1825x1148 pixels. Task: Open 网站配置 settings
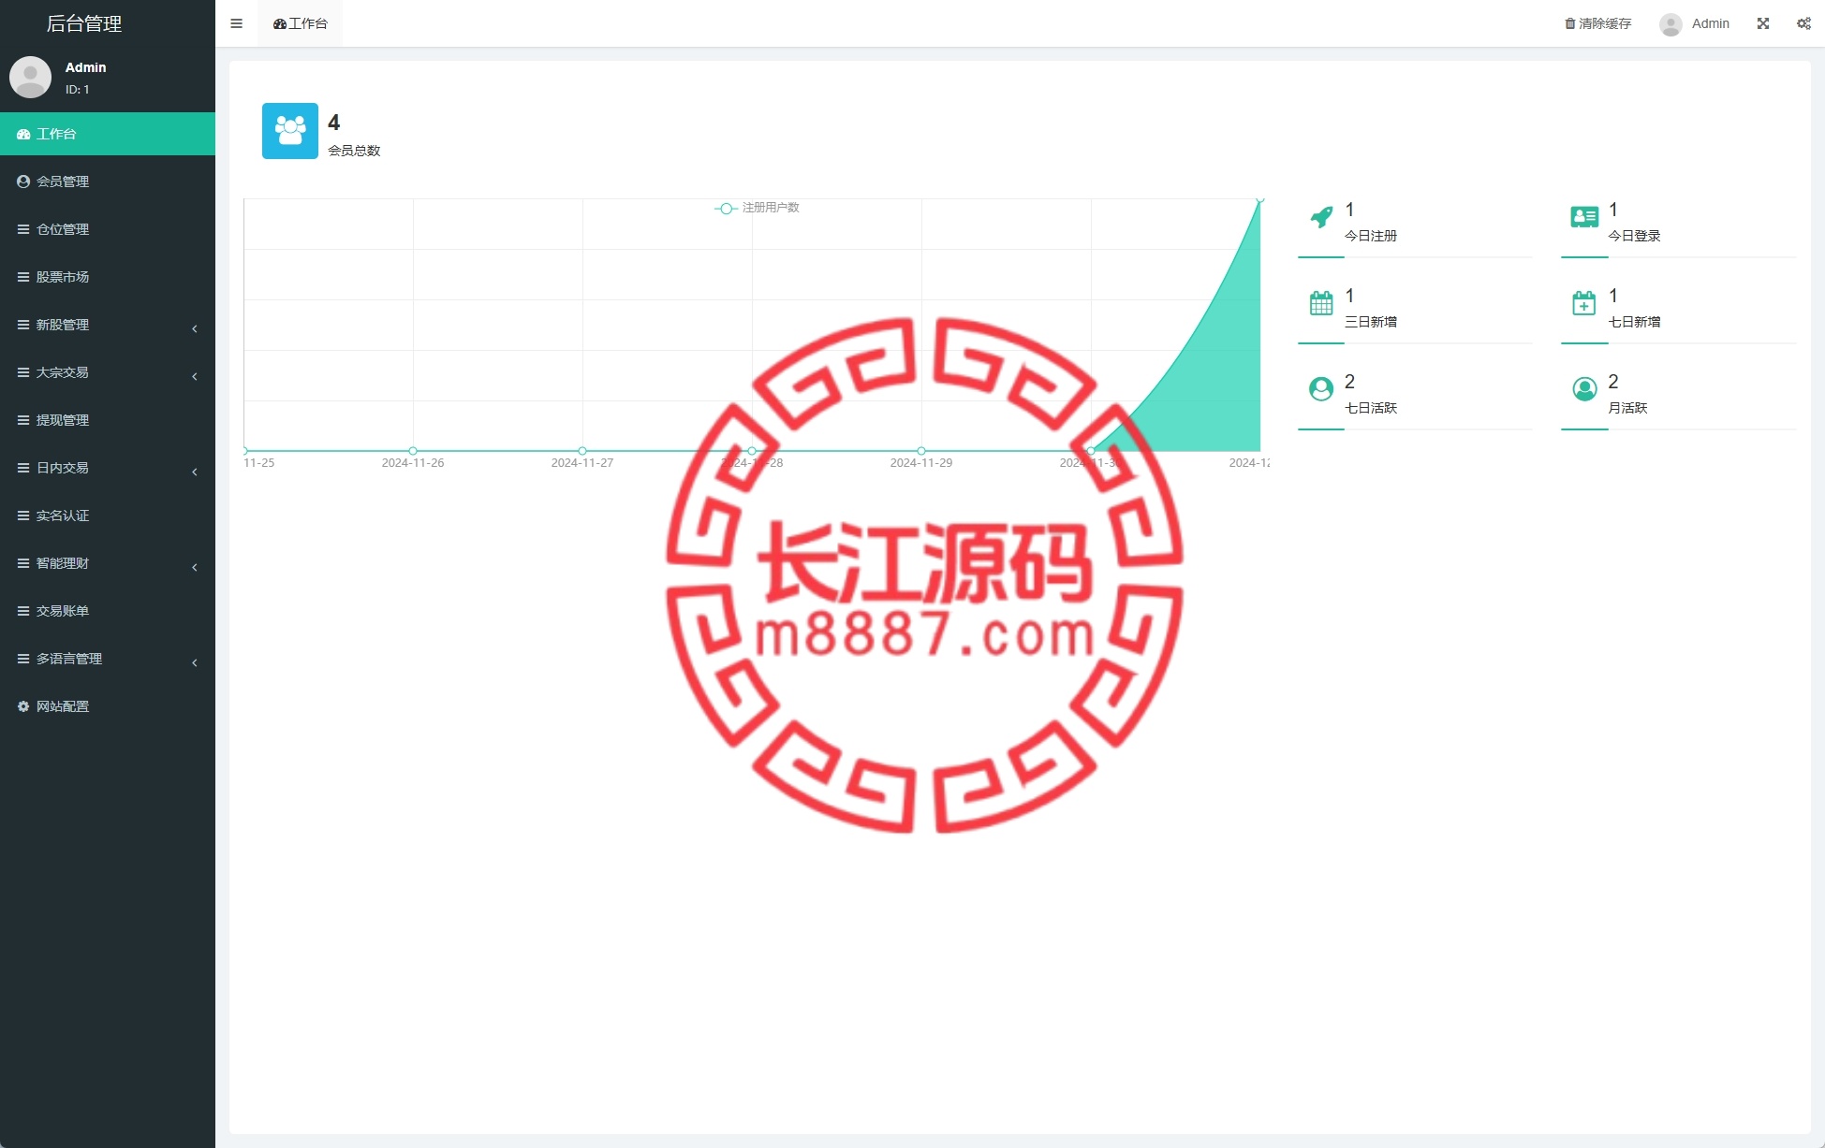(x=108, y=706)
